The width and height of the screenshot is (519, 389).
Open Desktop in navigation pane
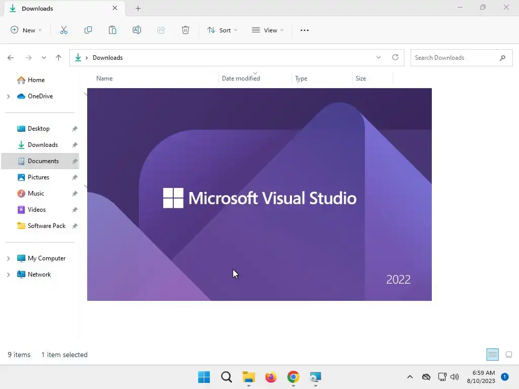tap(39, 129)
